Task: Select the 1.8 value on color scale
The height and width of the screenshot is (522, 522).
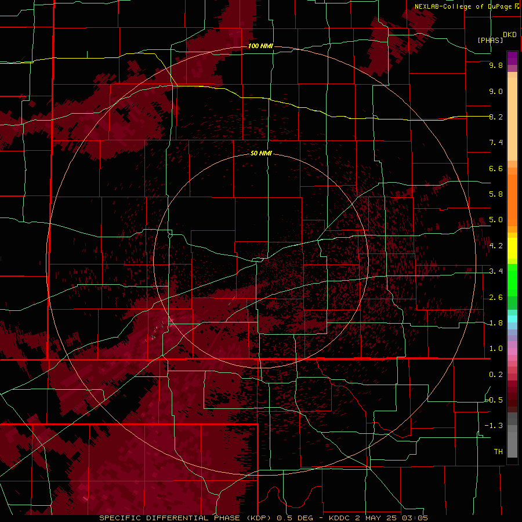Action: point(496,323)
